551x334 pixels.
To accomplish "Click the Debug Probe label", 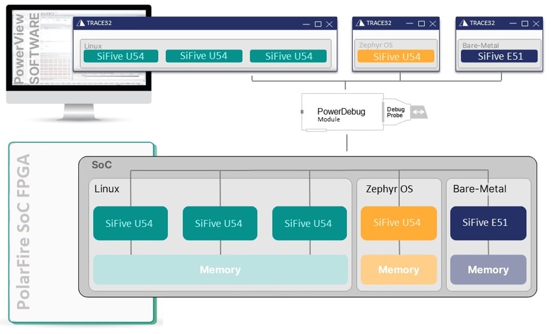I will pyautogui.click(x=396, y=112).
